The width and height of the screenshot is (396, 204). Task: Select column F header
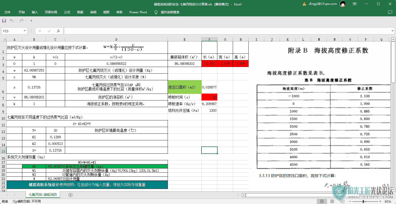pos(209,39)
